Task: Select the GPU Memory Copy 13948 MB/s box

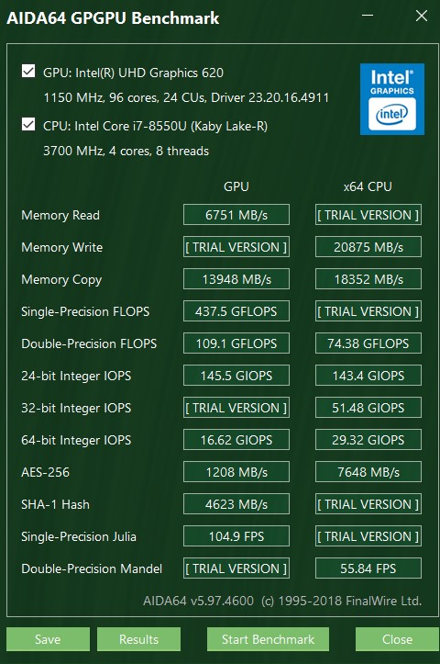Action: (x=236, y=279)
